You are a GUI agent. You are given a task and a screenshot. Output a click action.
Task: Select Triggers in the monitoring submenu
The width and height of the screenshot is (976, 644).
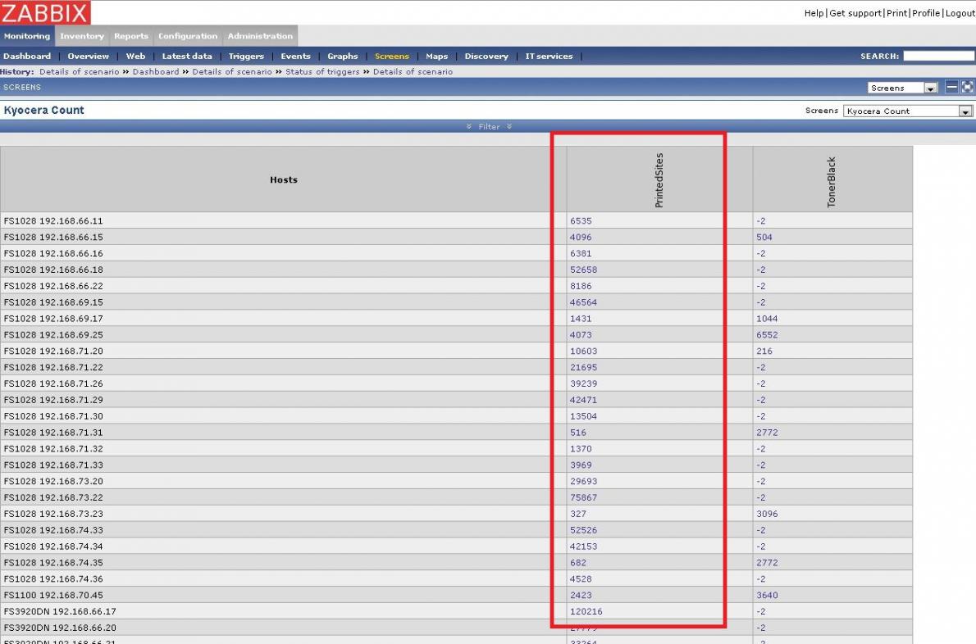(246, 57)
